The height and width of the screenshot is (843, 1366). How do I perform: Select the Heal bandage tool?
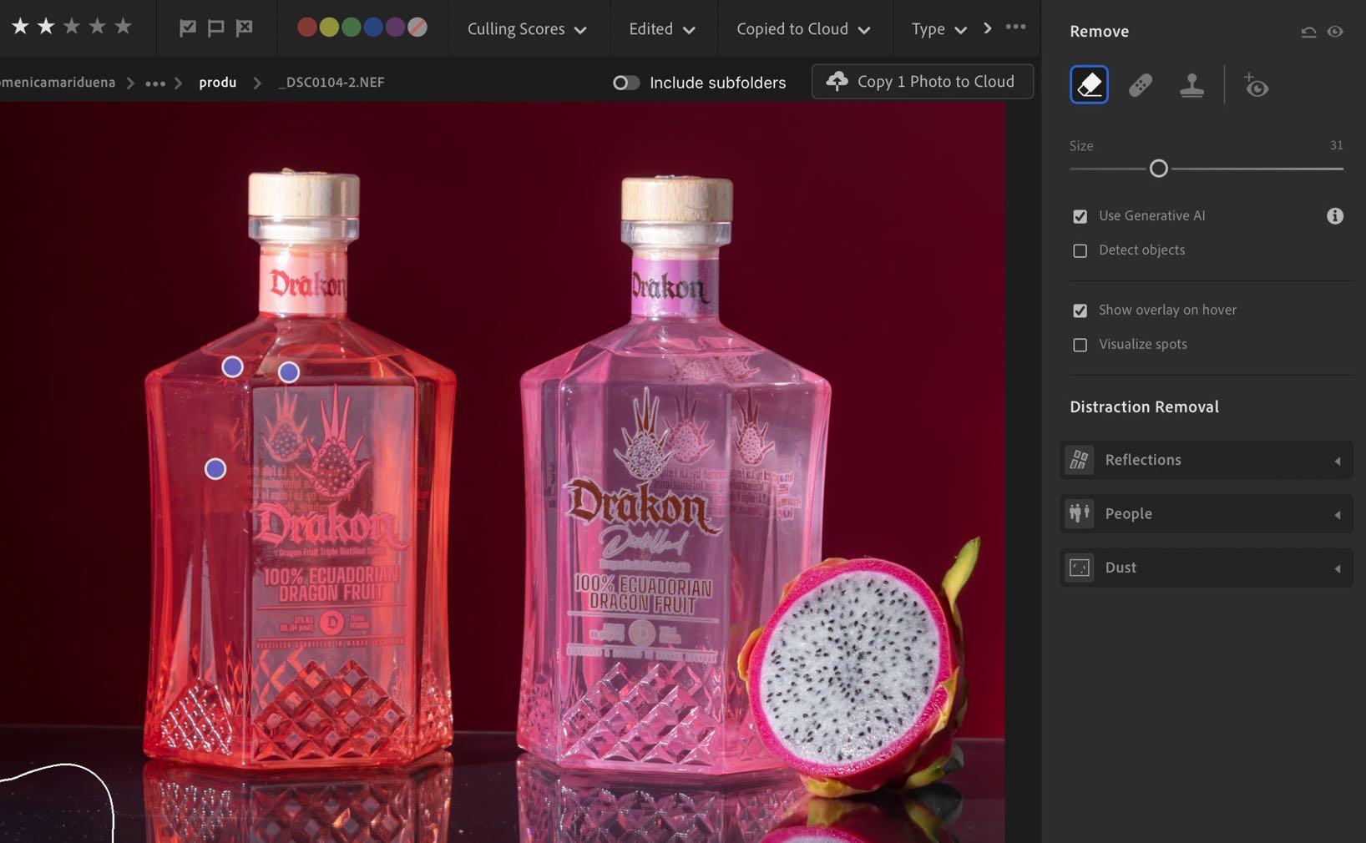1141,85
